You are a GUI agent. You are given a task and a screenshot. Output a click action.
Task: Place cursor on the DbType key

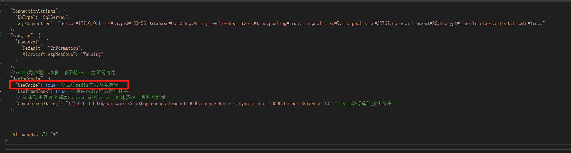click(x=25, y=17)
